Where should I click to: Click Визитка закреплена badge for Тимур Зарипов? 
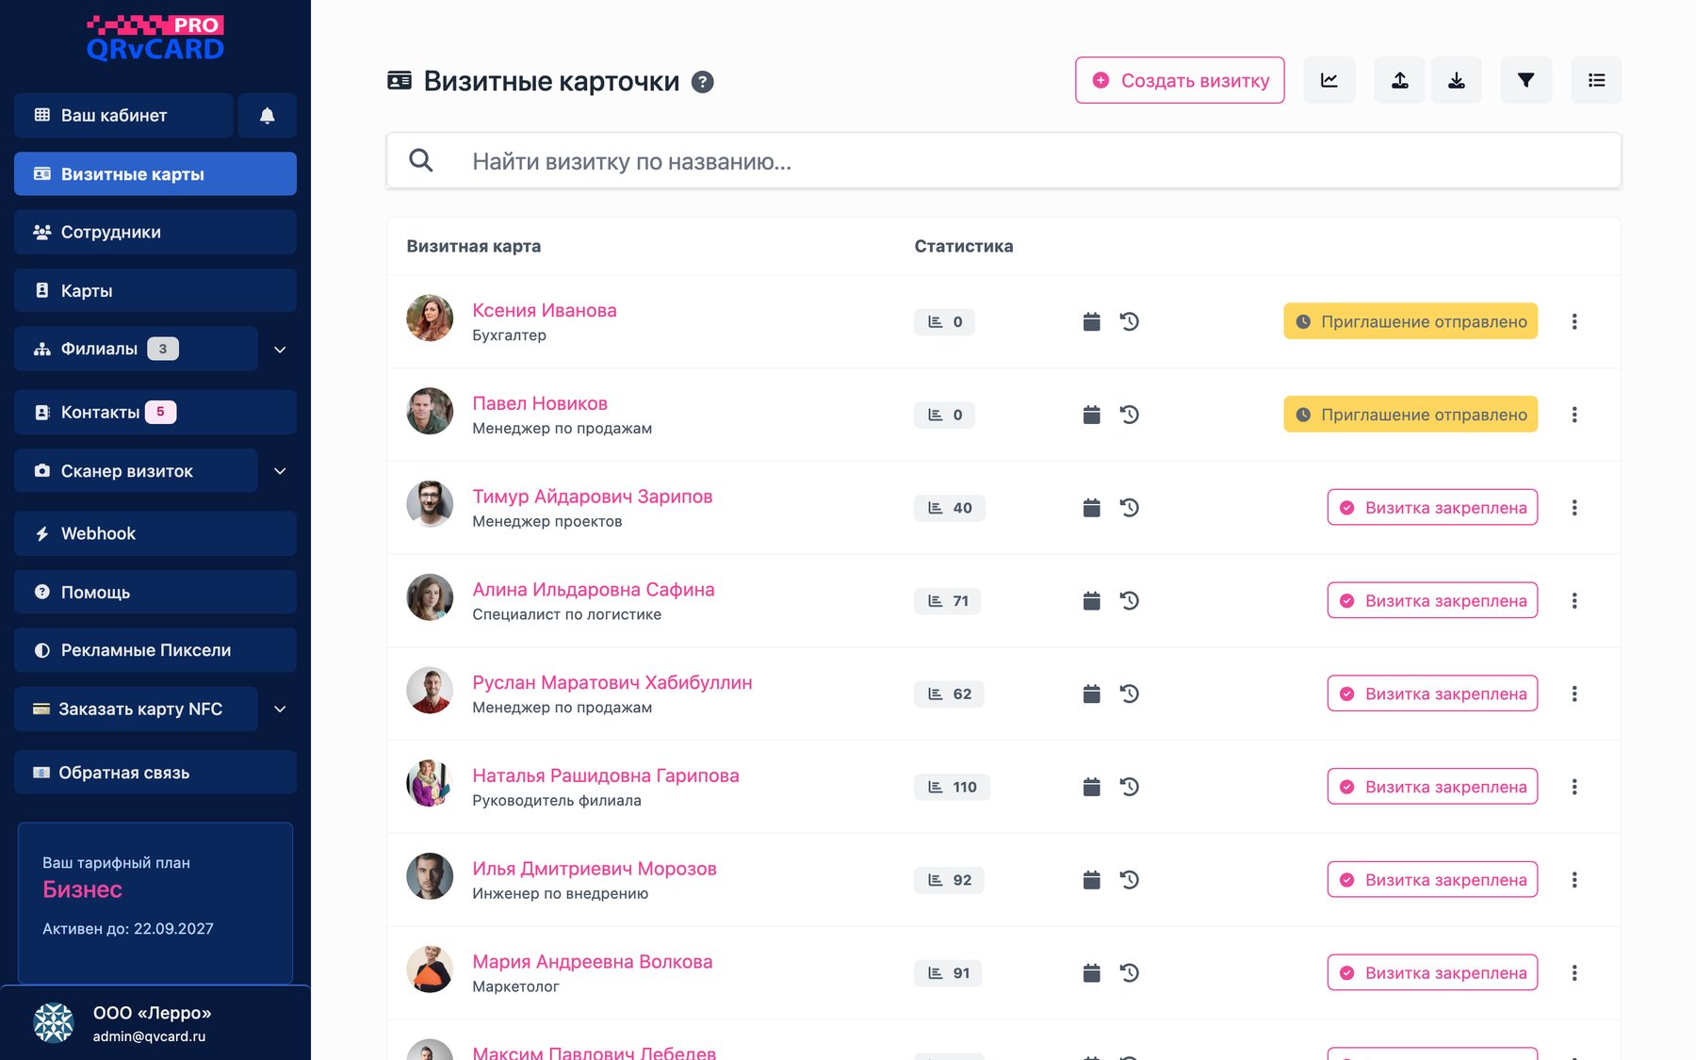(x=1432, y=508)
